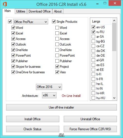Maximize the Office C2R Install window
123x138 pixels.
(105, 3)
